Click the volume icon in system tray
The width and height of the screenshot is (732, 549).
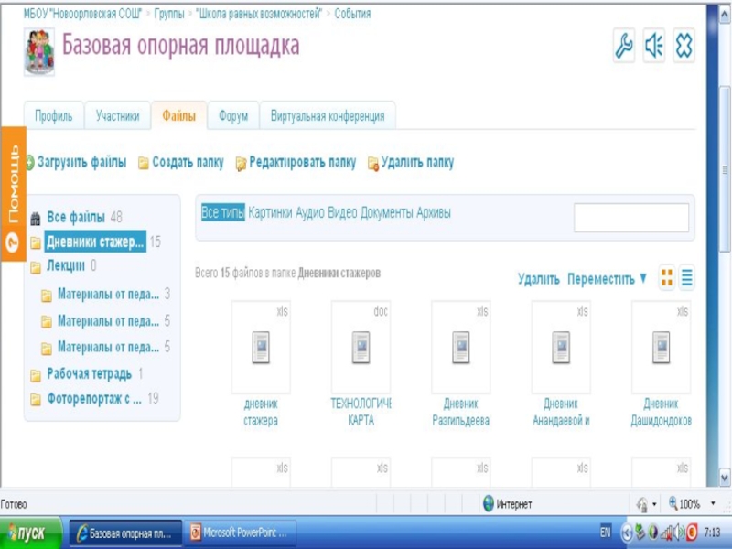679,533
